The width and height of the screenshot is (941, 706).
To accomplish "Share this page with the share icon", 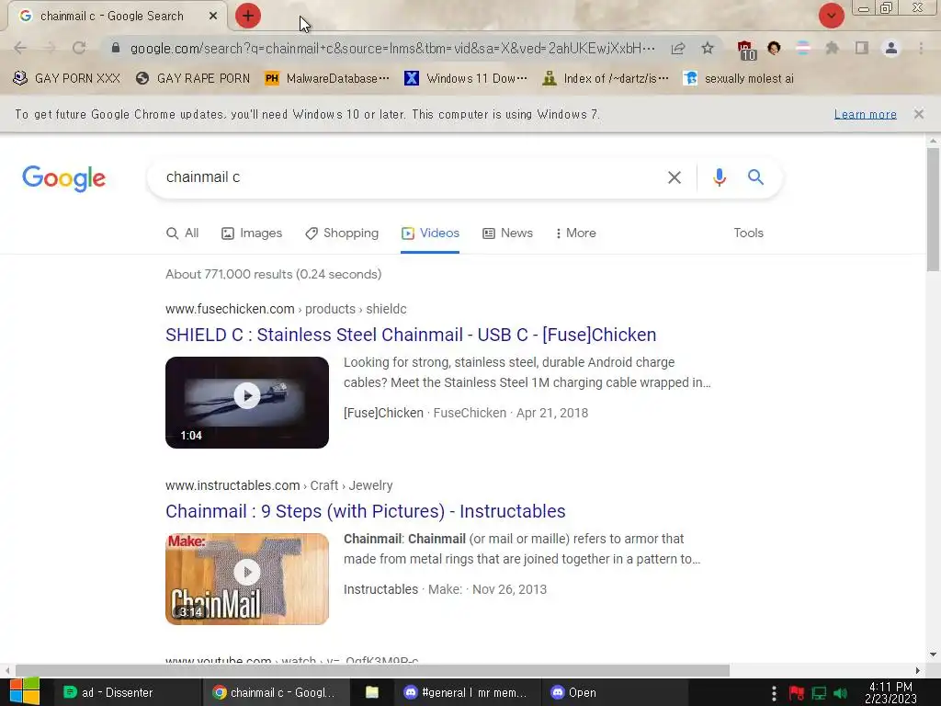I will 678,48.
